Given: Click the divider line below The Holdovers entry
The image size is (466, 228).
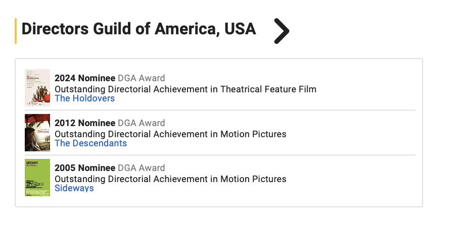Looking at the screenshot, I should point(220,110).
